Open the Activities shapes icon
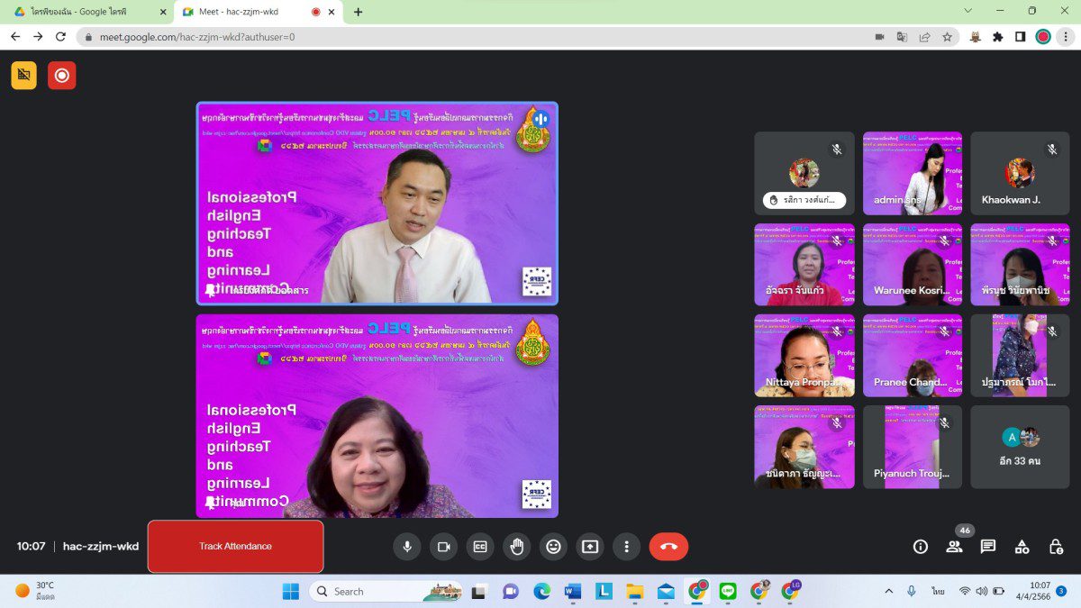The width and height of the screenshot is (1081, 608). pyautogui.click(x=1022, y=546)
